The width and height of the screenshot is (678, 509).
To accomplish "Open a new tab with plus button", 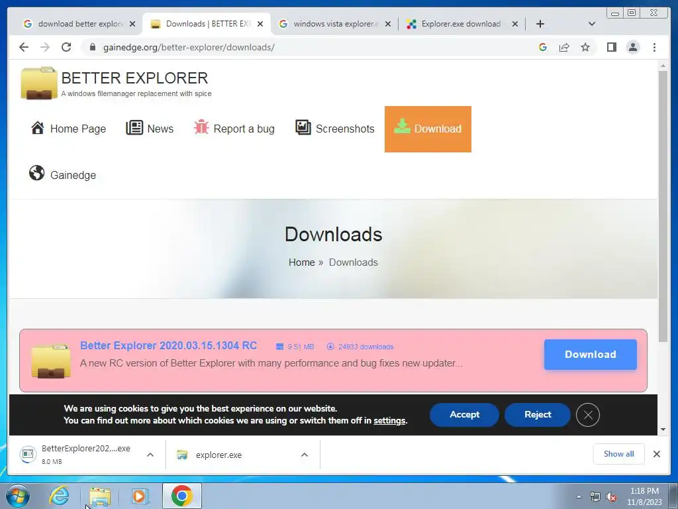I will tap(540, 24).
